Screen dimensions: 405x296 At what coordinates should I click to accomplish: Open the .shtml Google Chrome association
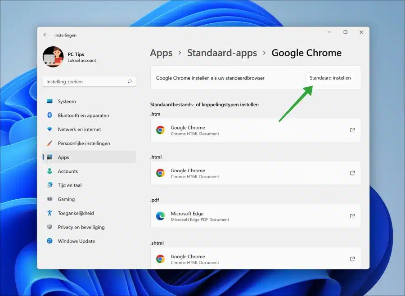pyautogui.click(x=256, y=258)
